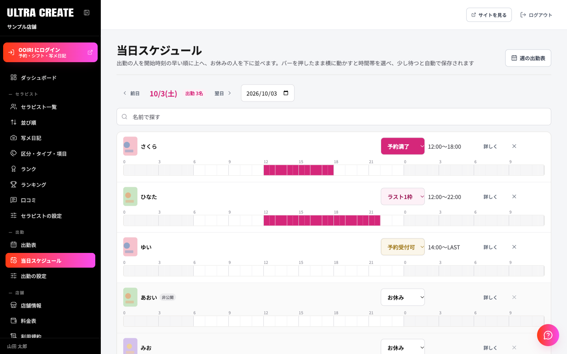Open 週の出勤表 weekly schedule button

[x=528, y=58]
